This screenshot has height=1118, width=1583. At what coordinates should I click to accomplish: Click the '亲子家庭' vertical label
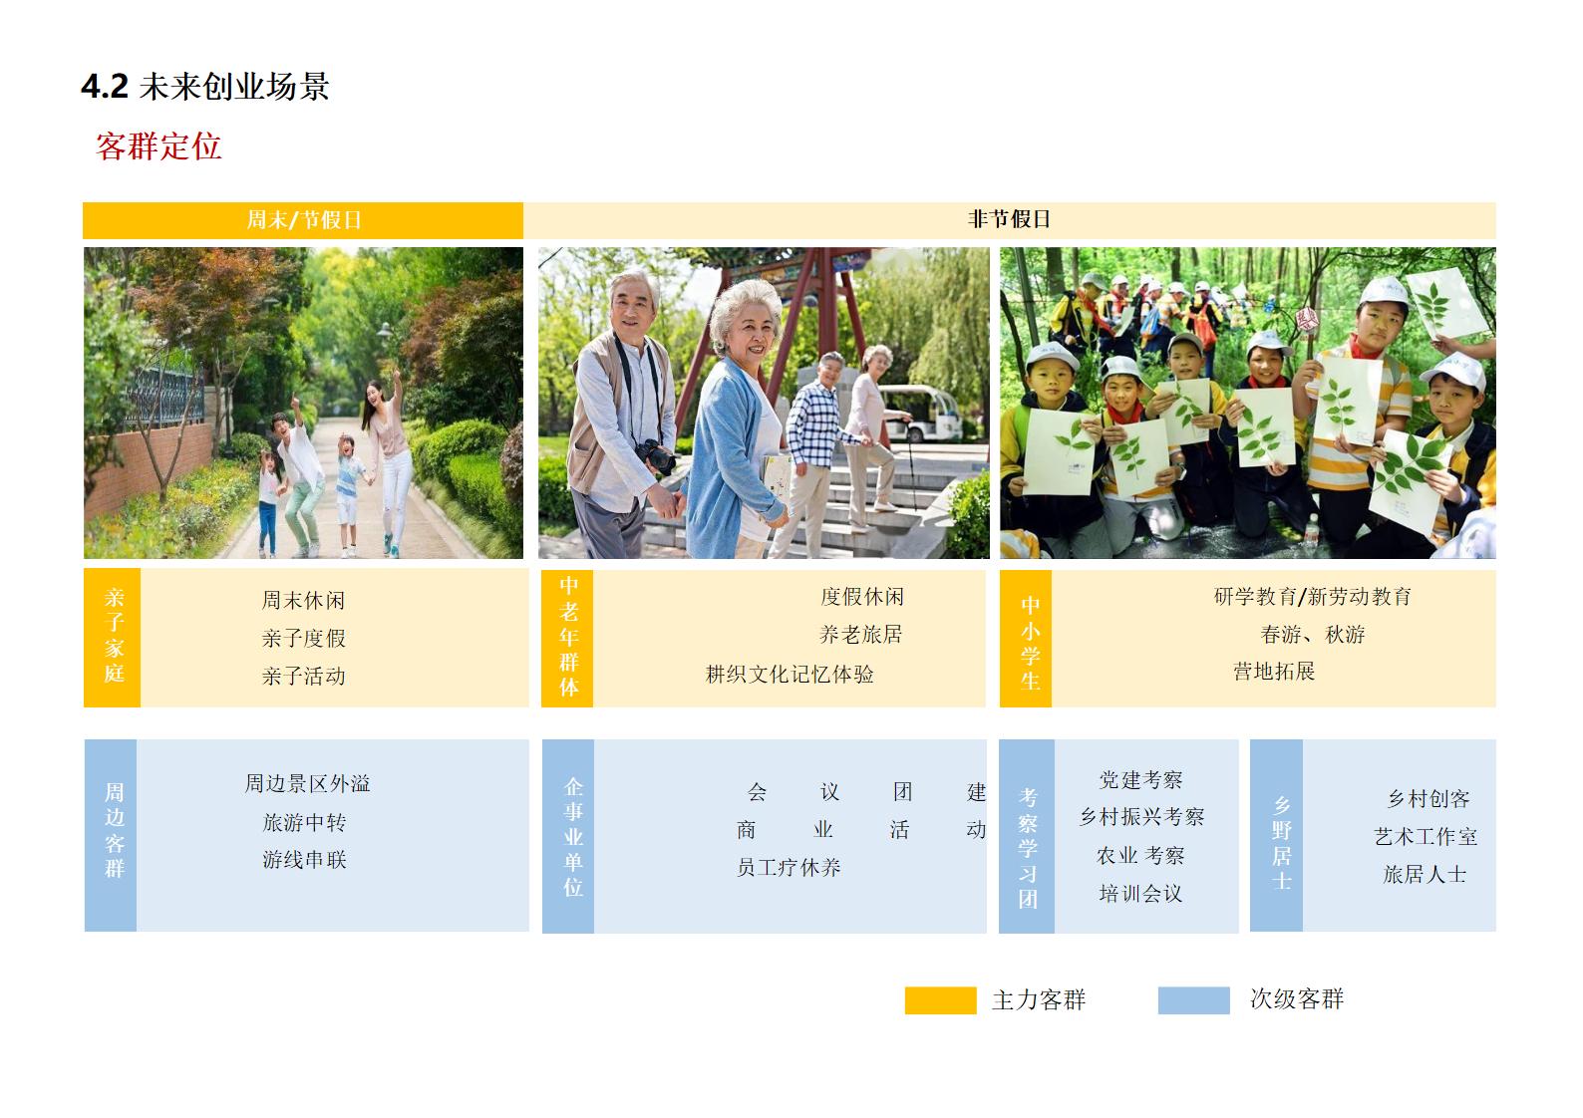[x=113, y=638]
